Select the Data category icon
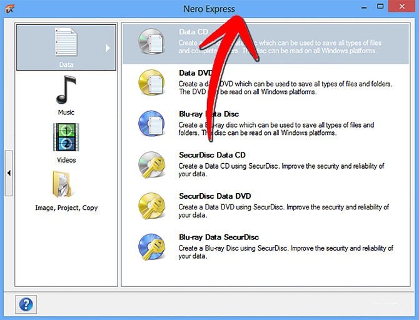Viewport: 419px width, 320px height. pyautogui.click(x=66, y=42)
